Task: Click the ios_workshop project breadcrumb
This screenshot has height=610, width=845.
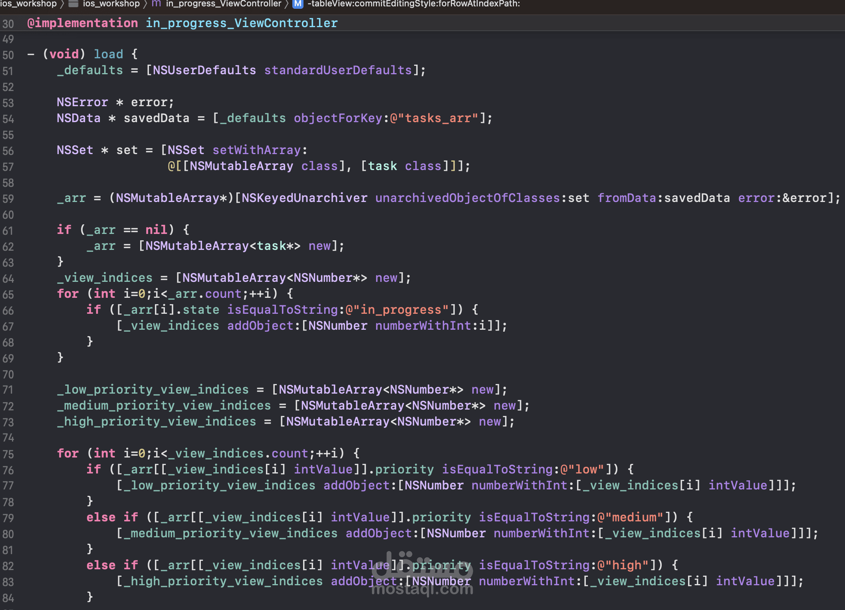Action: 28,4
